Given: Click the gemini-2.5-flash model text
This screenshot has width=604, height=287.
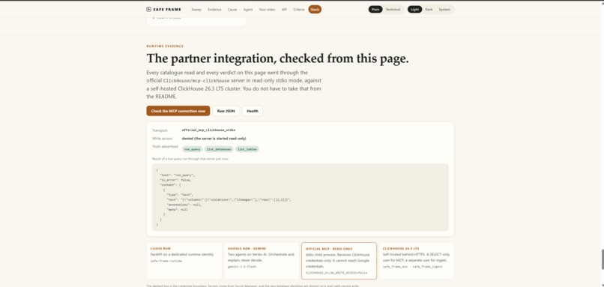Looking at the screenshot, I should [x=242, y=267].
